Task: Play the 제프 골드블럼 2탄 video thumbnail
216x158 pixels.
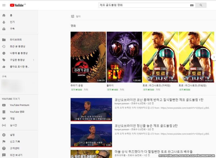Action: coord(91,135)
